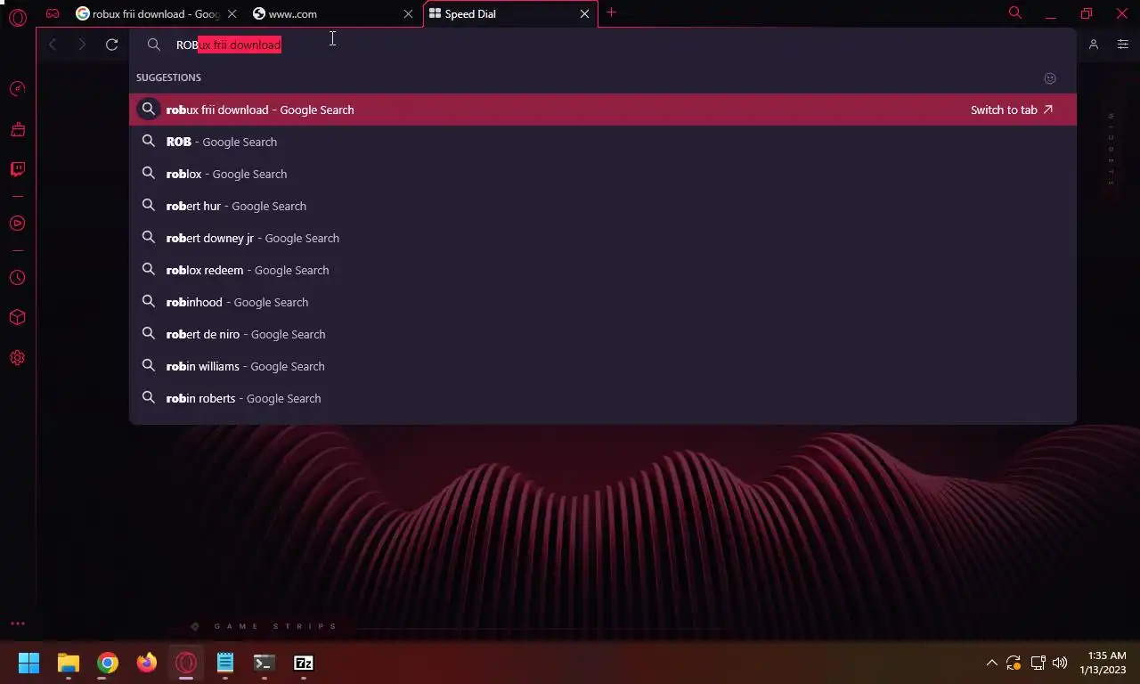Click Game Strips label
This screenshot has width=1140, height=684.
click(x=276, y=626)
